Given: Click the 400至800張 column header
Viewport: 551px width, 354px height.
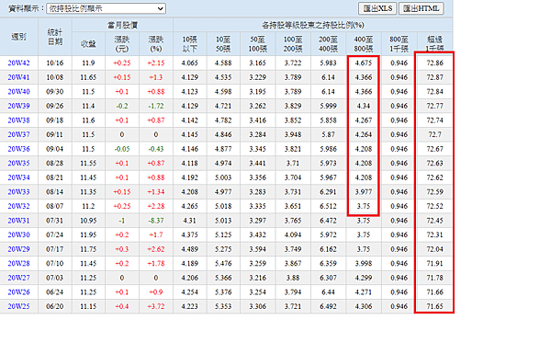Looking at the screenshot, I should (364, 44).
